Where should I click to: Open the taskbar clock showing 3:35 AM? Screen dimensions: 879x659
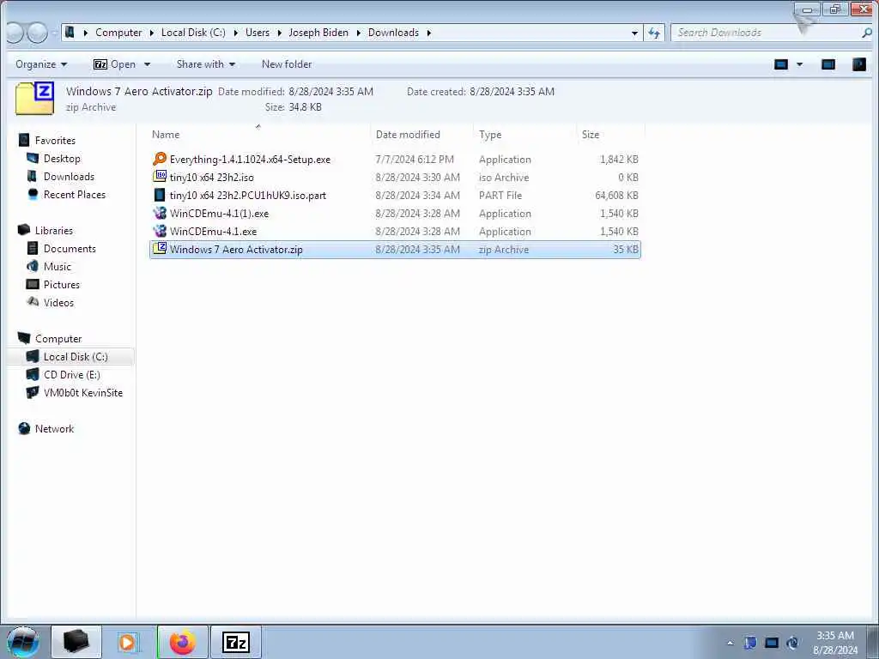834,643
